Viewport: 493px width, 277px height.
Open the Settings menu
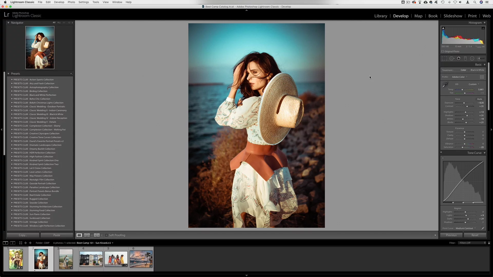click(84, 2)
